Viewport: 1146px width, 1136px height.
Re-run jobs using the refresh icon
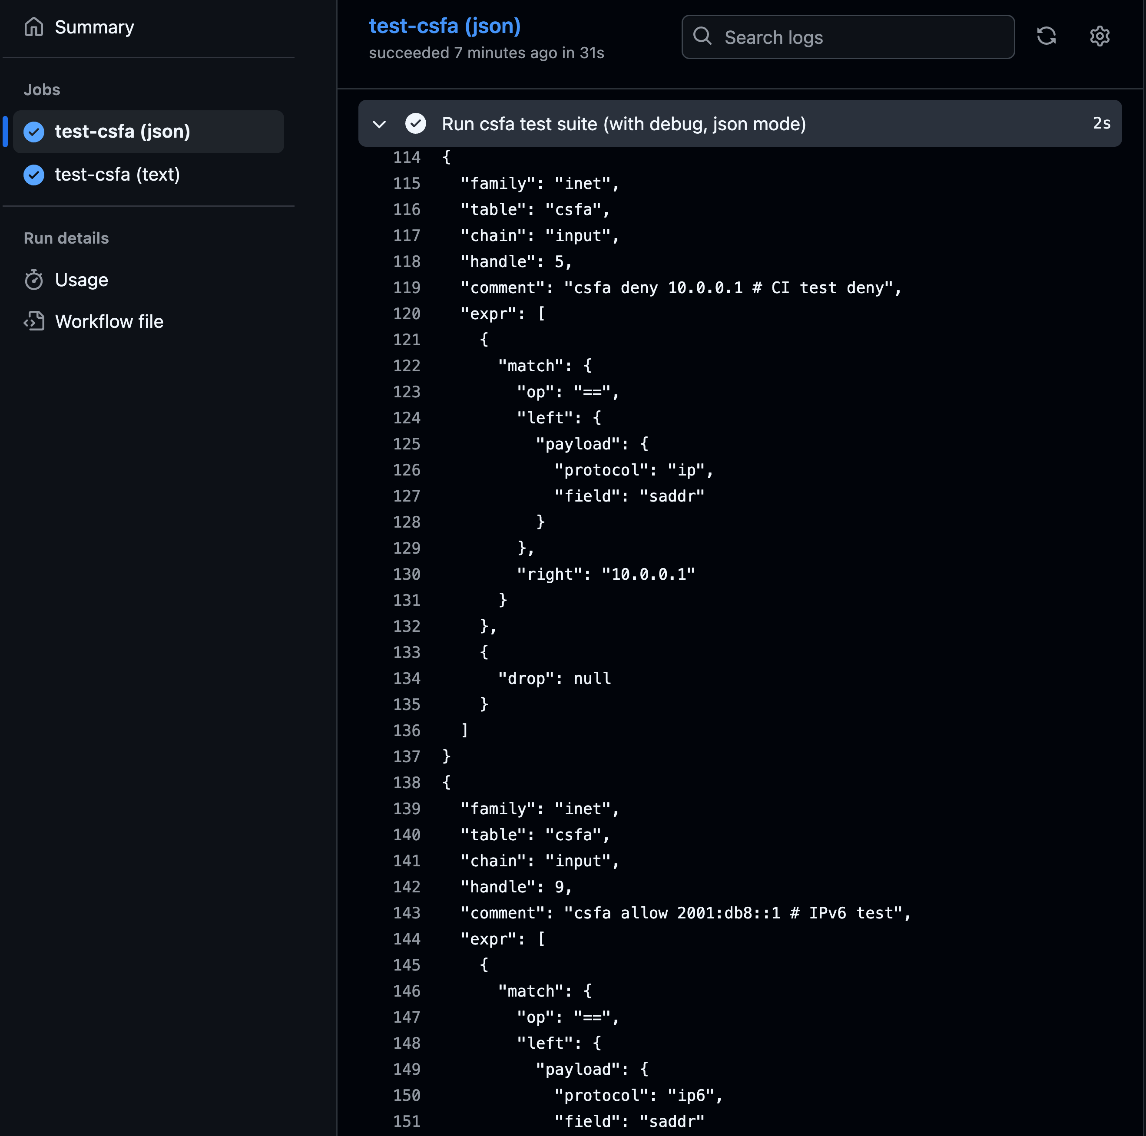click(1047, 36)
